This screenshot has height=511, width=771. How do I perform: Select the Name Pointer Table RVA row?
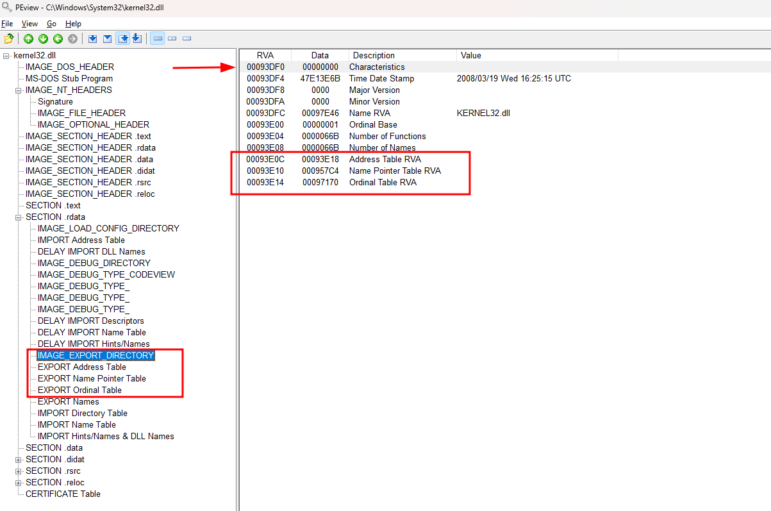point(395,171)
